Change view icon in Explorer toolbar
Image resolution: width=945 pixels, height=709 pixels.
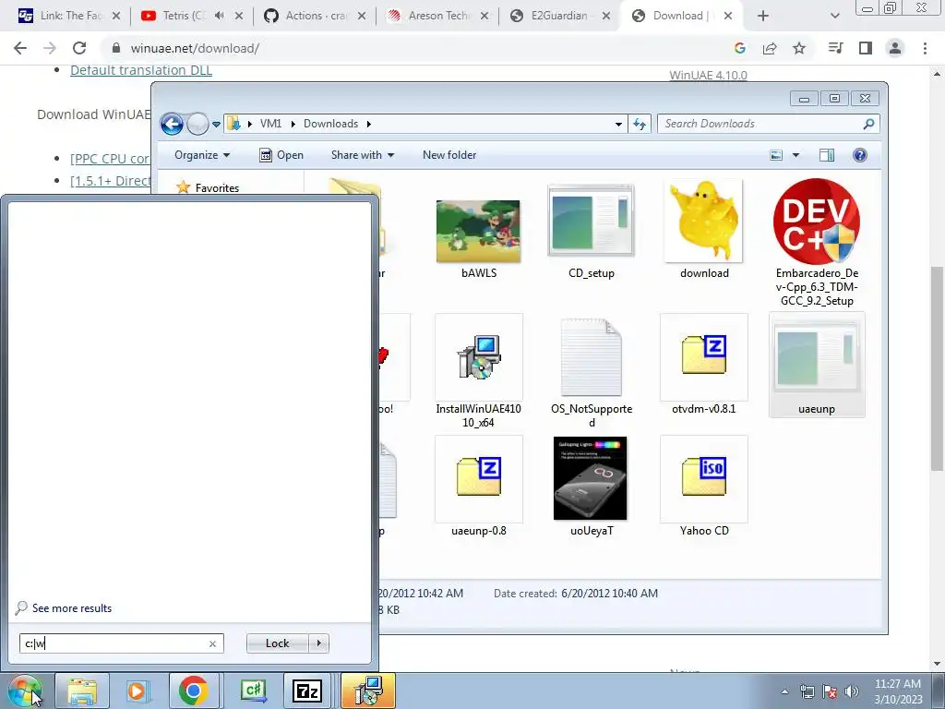tap(776, 155)
